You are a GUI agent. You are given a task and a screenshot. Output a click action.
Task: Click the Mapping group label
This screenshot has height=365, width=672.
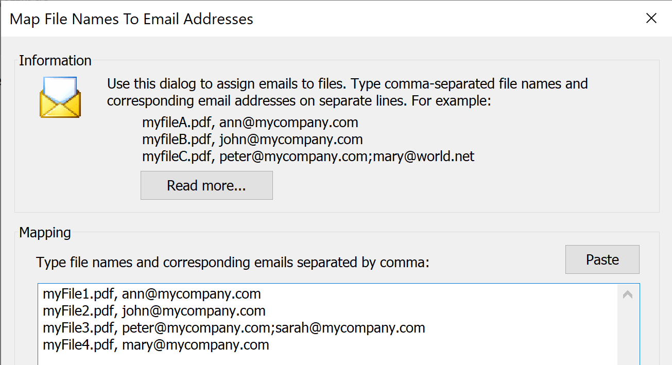[45, 233]
